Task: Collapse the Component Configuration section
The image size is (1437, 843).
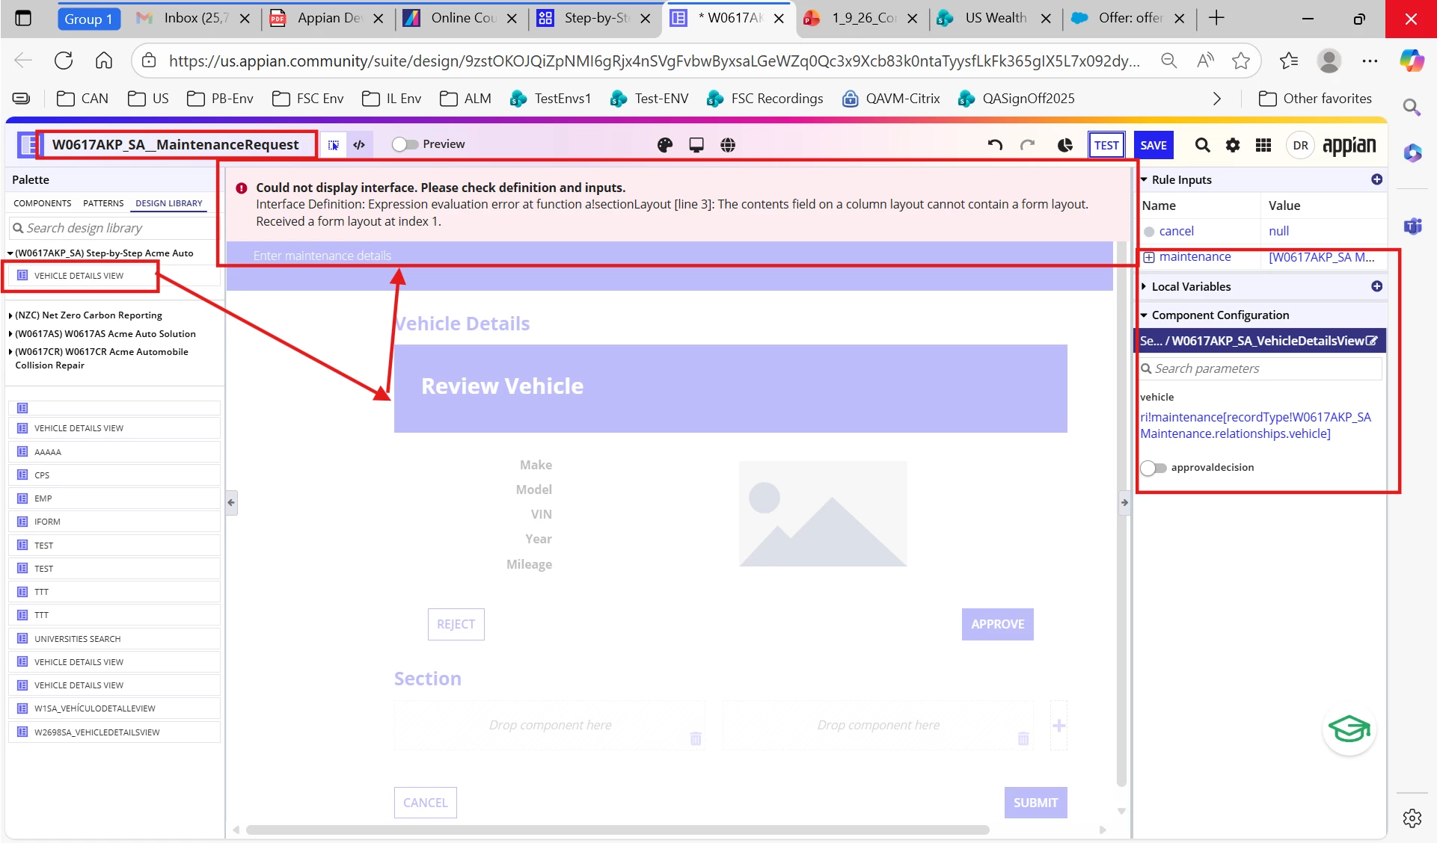Action: coord(1144,315)
